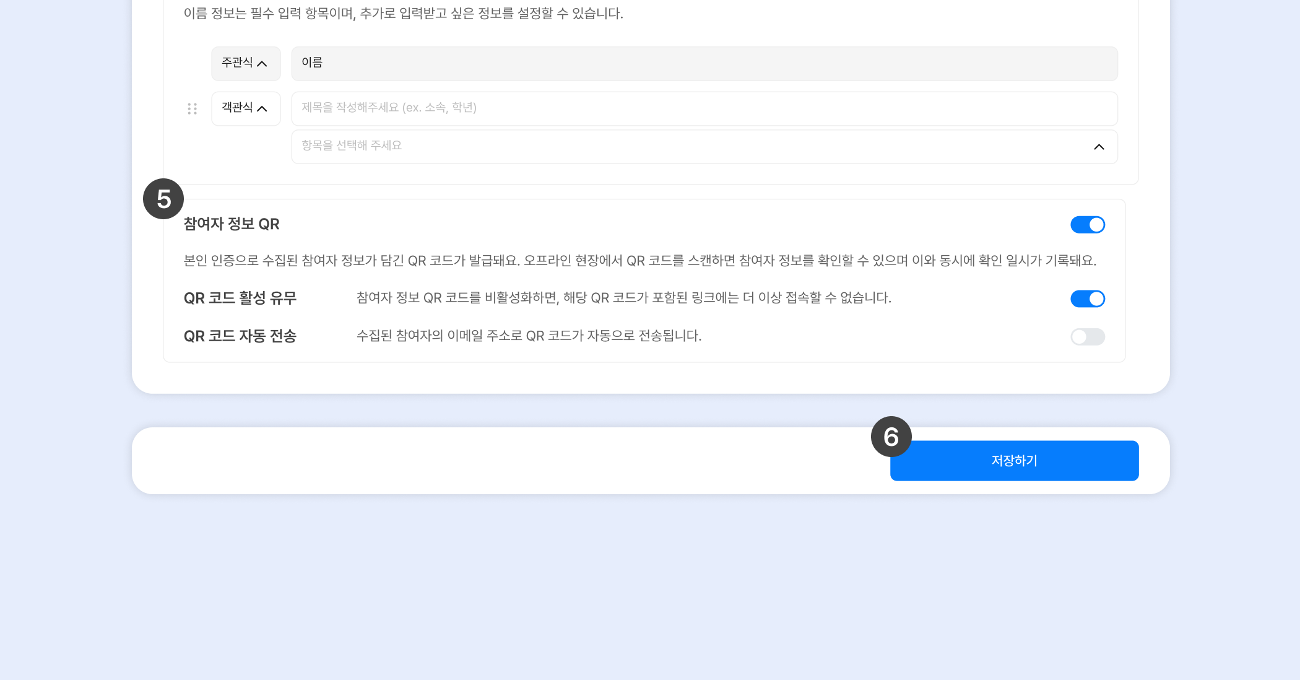Click the chevron at the right of 항목을 선택해 주세요
Screen dimensions: 1300x680
pos(1099,147)
